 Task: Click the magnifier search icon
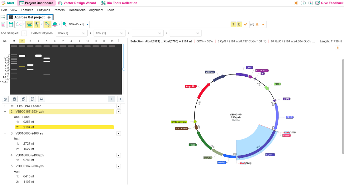(64, 24)
